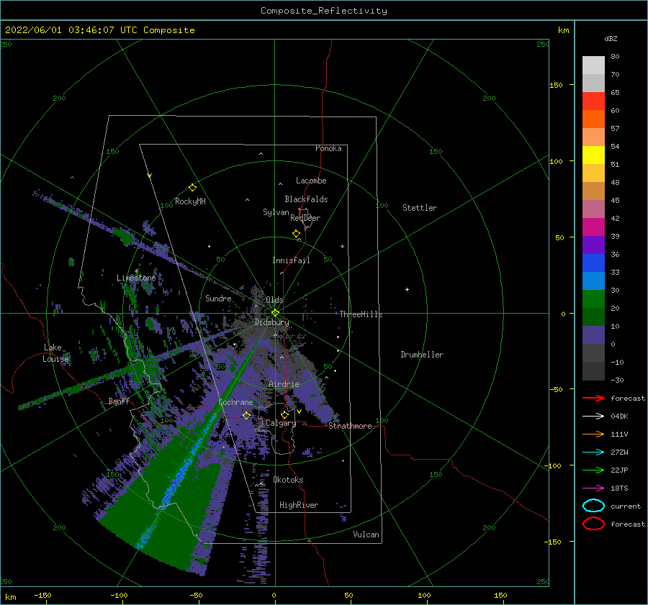Click the orange 111V arrow symbol

tap(593, 434)
